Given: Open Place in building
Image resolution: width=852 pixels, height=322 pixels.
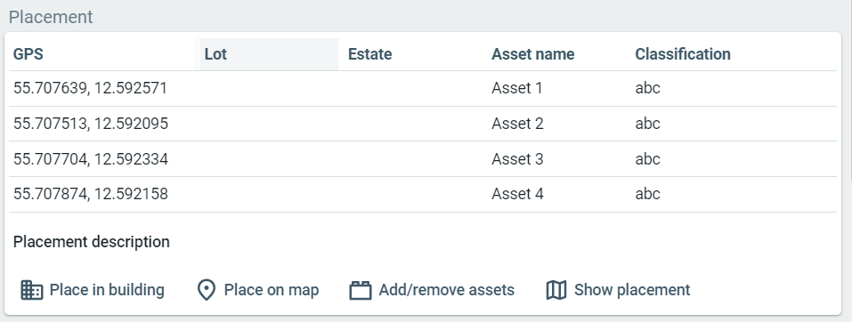Looking at the screenshot, I should tap(93, 290).
